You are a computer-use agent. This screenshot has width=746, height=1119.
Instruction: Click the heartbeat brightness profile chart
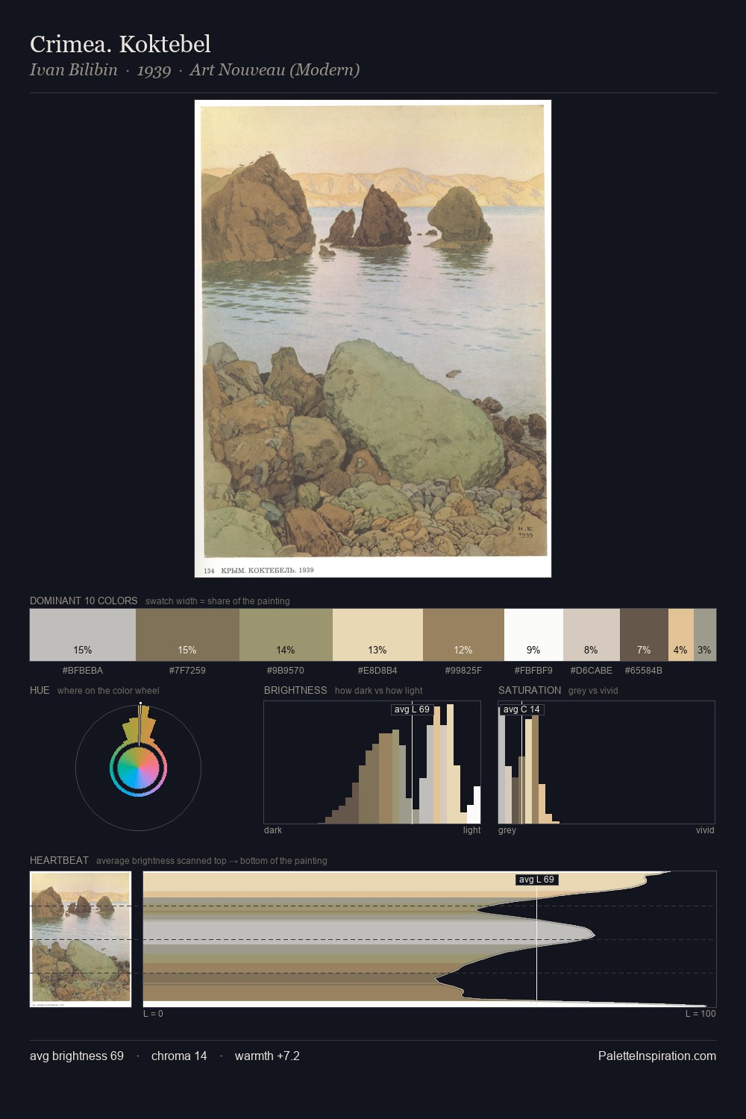pyautogui.click(x=430, y=938)
